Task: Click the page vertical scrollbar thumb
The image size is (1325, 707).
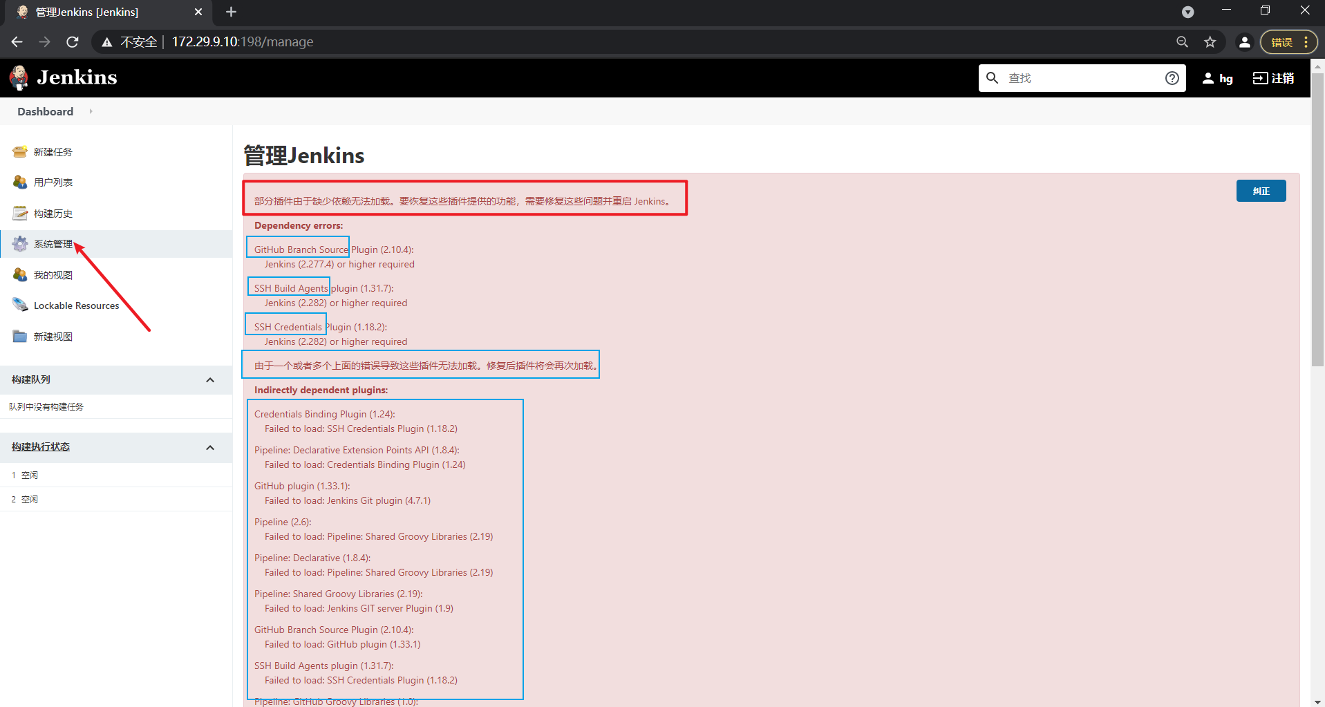Action: [1317, 219]
